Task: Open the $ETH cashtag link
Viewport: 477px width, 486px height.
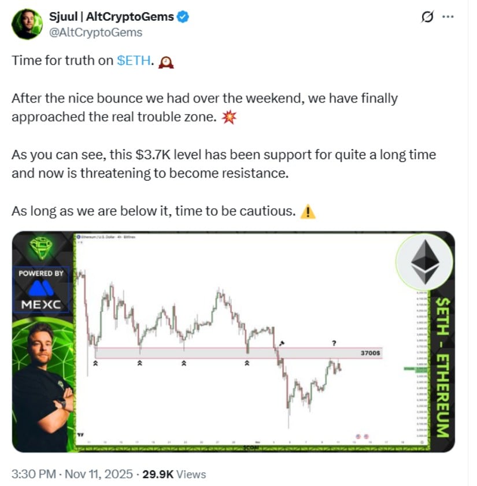Action: coord(134,61)
